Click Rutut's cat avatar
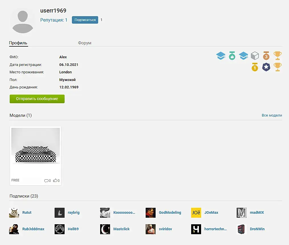289x245 pixels. tap(14, 213)
